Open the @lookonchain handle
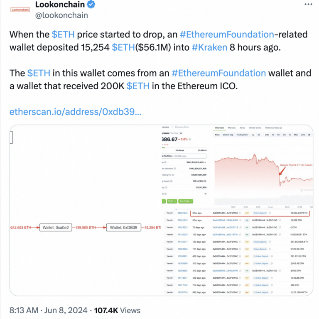 pyautogui.click(x=61, y=15)
